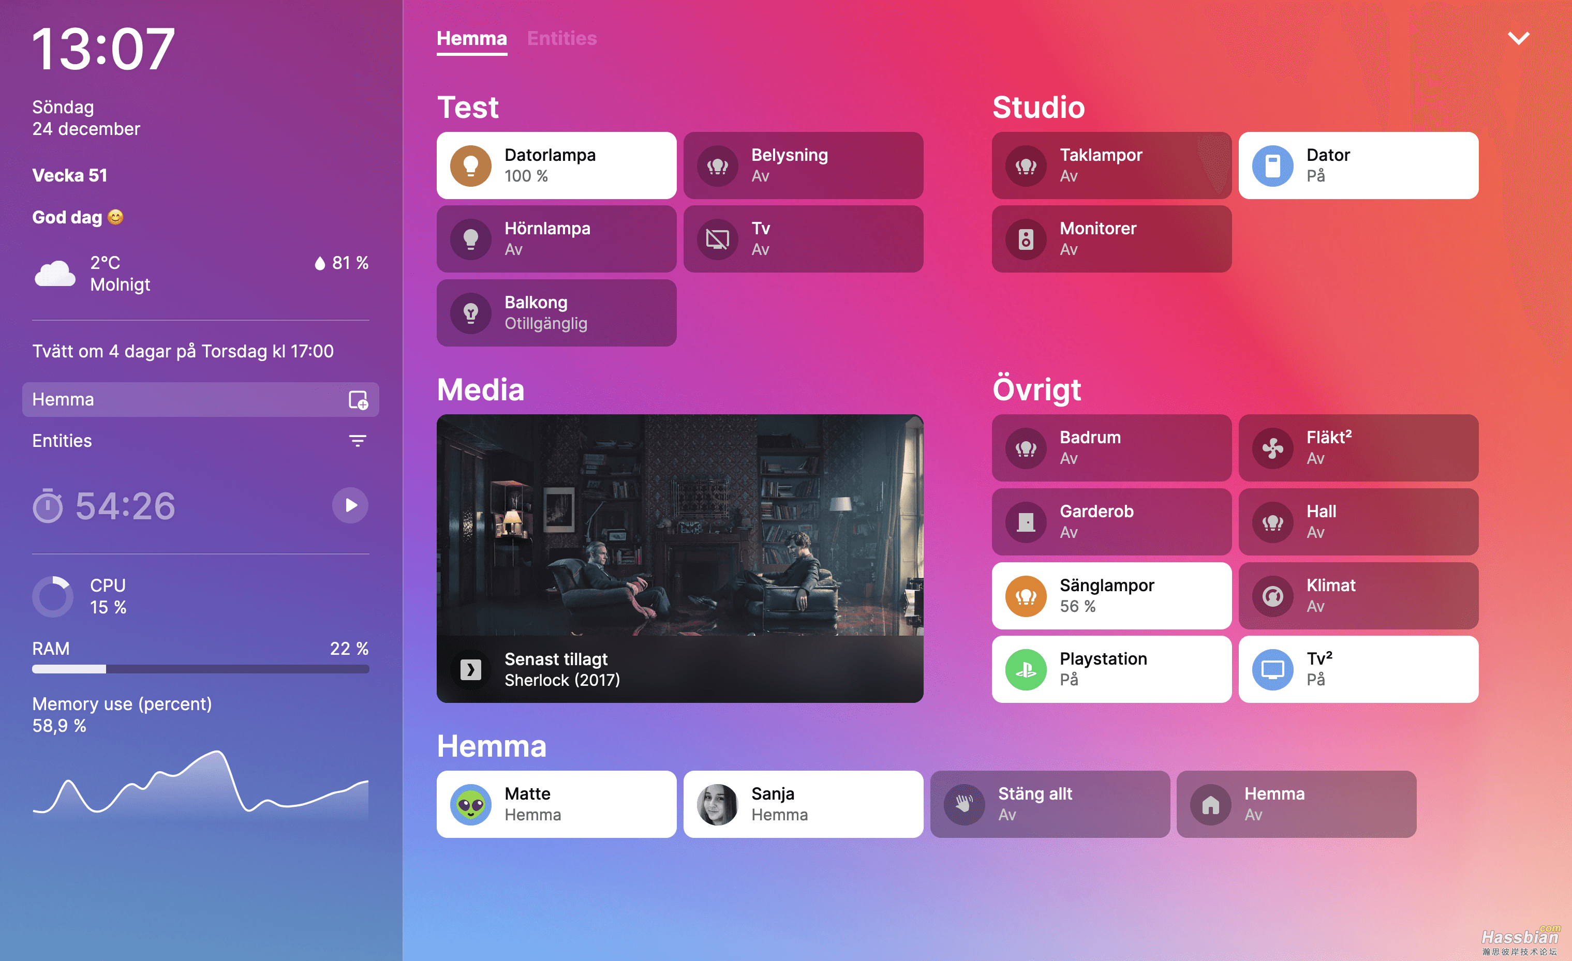Open the Stäng allt scene card
This screenshot has height=961, width=1572.
(1049, 805)
